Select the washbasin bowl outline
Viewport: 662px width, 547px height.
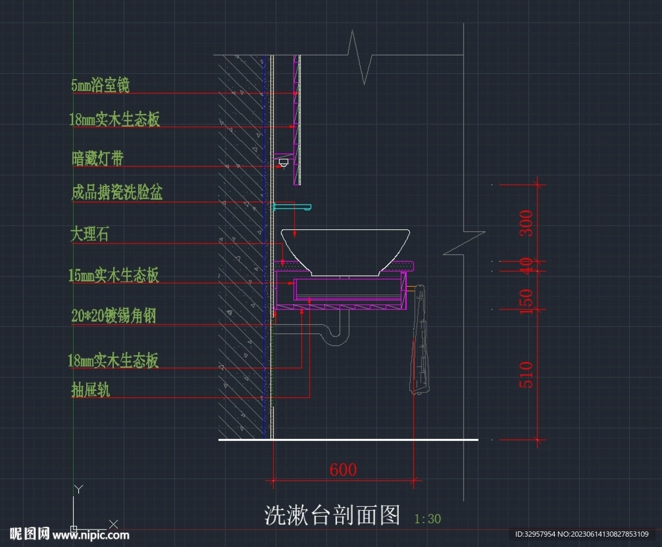(345, 252)
